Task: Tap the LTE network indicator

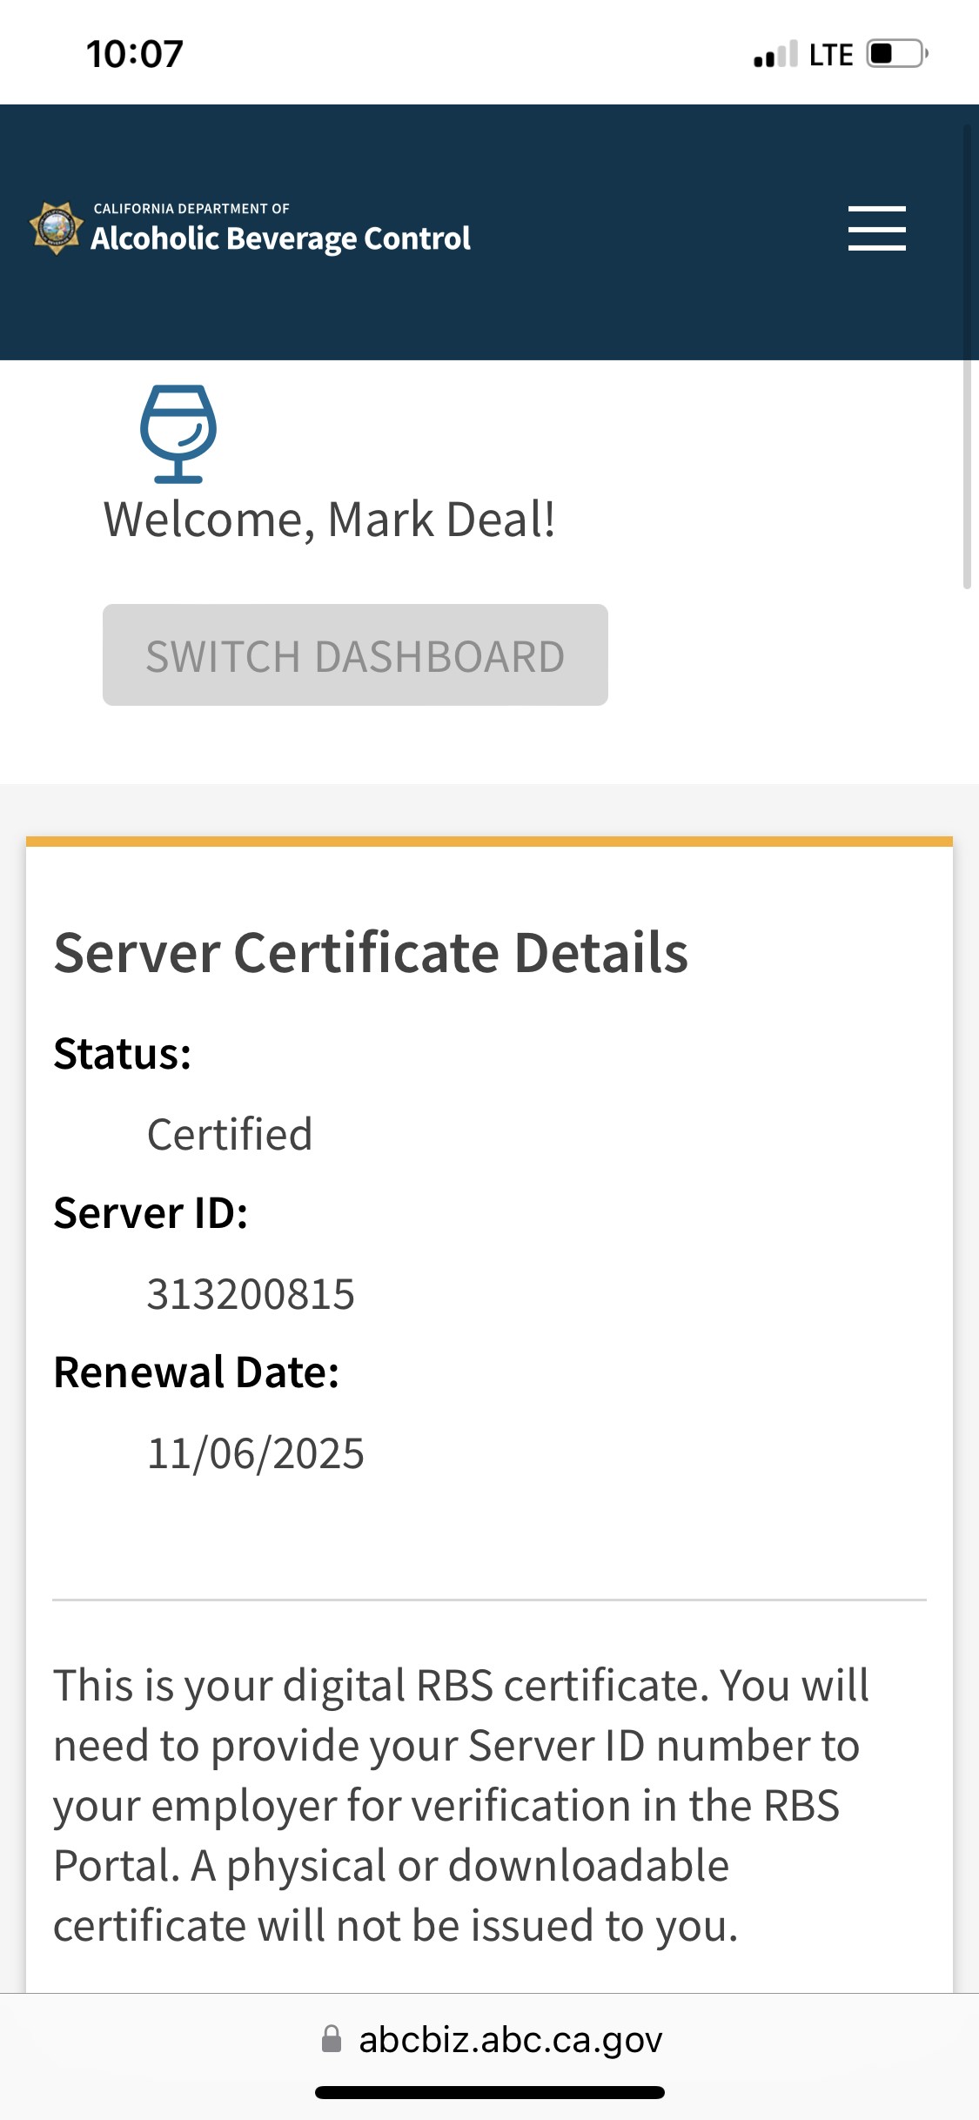Action: pyautogui.click(x=830, y=55)
